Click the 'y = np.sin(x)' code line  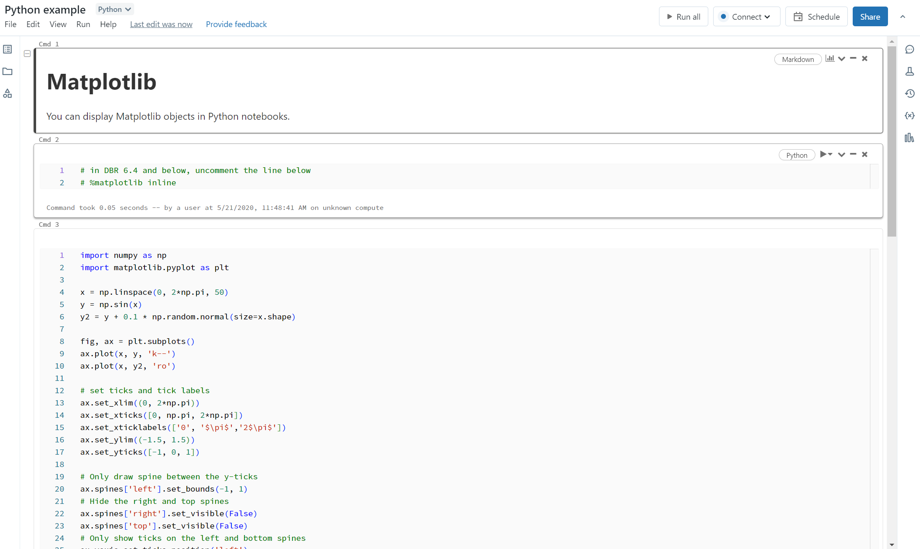(111, 305)
